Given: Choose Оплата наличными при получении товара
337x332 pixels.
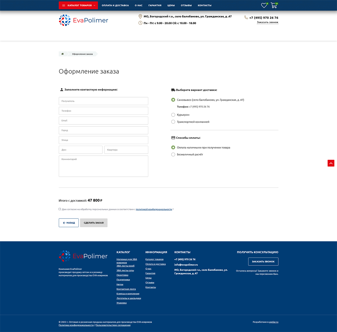Looking at the screenshot, I should (173, 147).
